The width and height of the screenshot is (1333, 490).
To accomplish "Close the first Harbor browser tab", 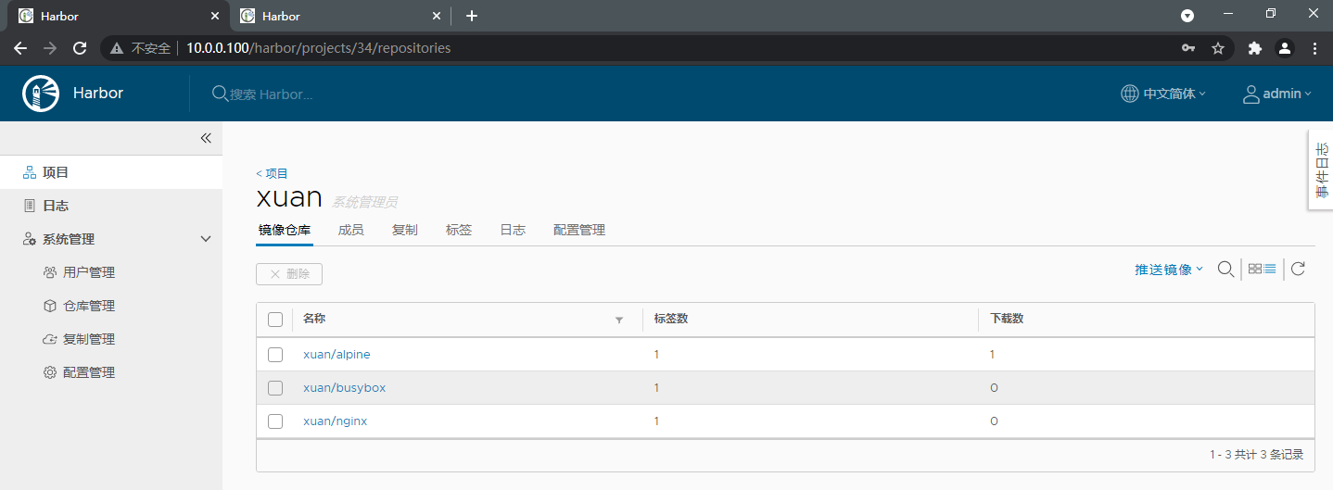I will (x=215, y=16).
